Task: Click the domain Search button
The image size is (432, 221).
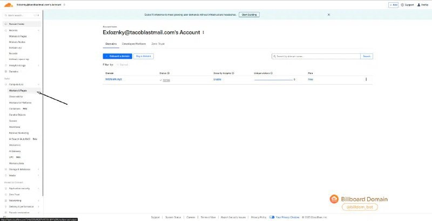Action: [367, 56]
